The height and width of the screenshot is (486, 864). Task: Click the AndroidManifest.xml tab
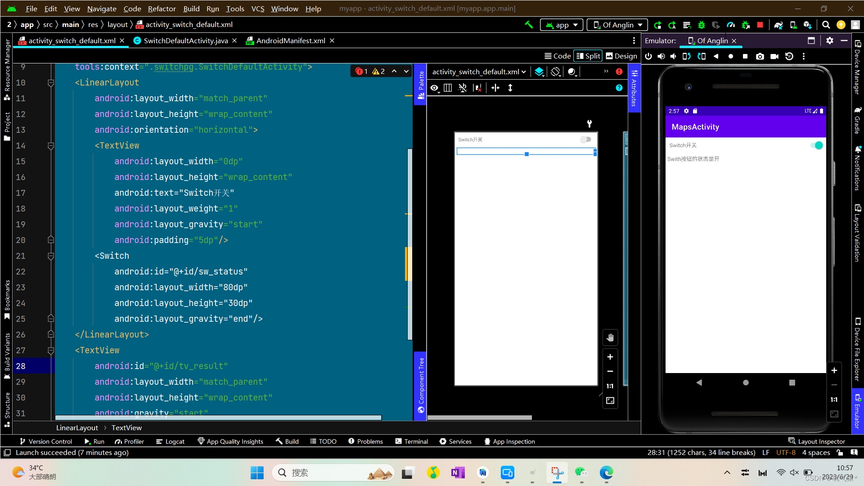(x=290, y=40)
